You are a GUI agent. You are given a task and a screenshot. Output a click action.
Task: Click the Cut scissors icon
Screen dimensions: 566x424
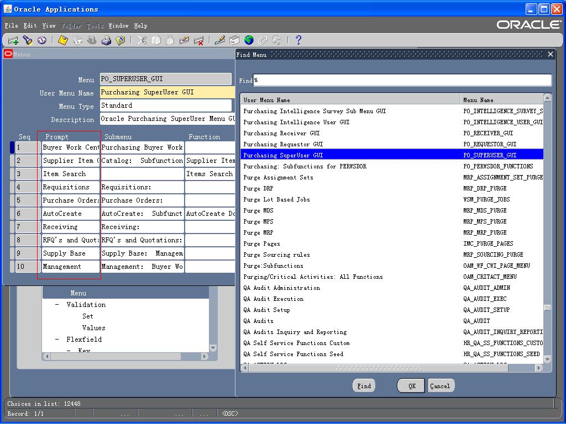tap(141, 40)
